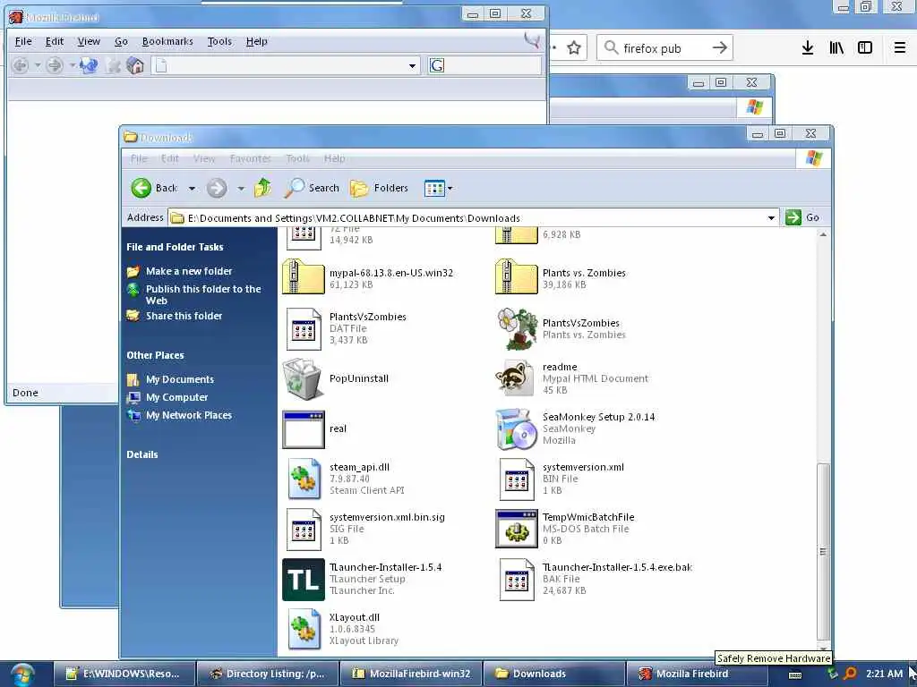917x687 pixels.
Task: Open the Tools menu in Downloads window
Action: click(x=297, y=159)
